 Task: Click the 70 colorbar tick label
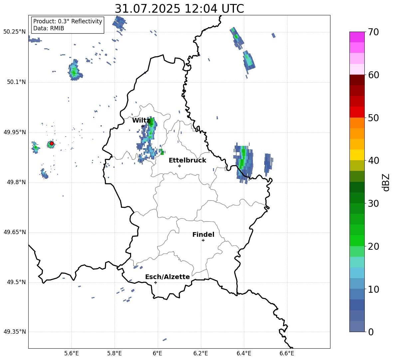(x=373, y=32)
